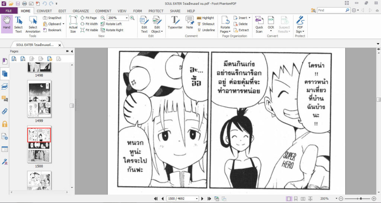Viewport: 381px width, 203px height.
Task: Expand the Edit Object dropdown
Action: [162, 32]
